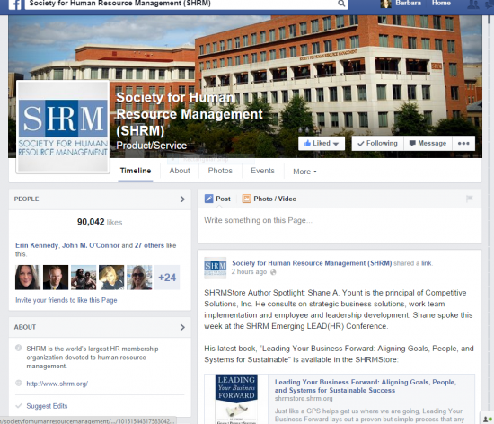Click the 2 hours ago timestamp
The height and width of the screenshot is (424, 494).
pyautogui.click(x=249, y=272)
